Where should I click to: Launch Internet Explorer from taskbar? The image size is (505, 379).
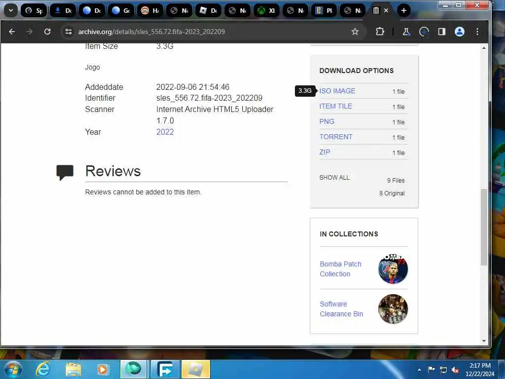tap(43, 369)
